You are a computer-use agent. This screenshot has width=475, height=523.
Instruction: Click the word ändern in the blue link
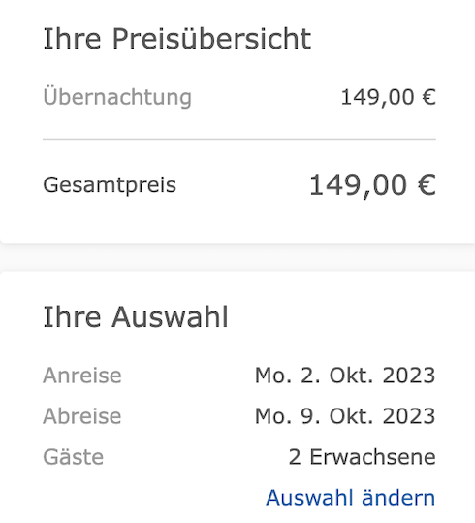(x=398, y=498)
